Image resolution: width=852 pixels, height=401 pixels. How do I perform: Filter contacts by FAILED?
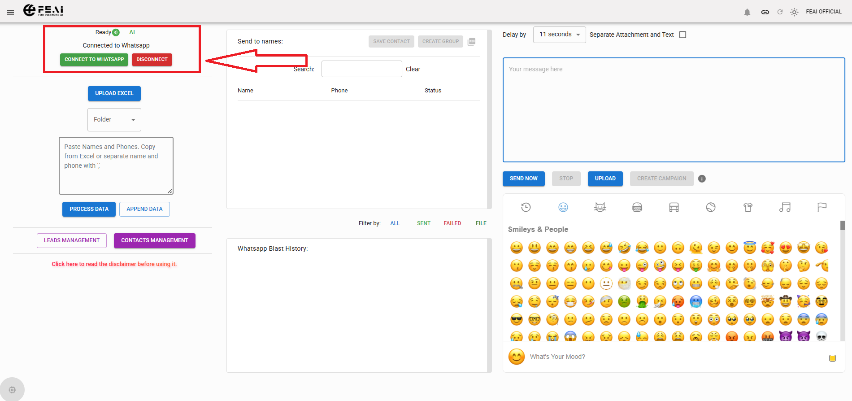[x=452, y=223]
